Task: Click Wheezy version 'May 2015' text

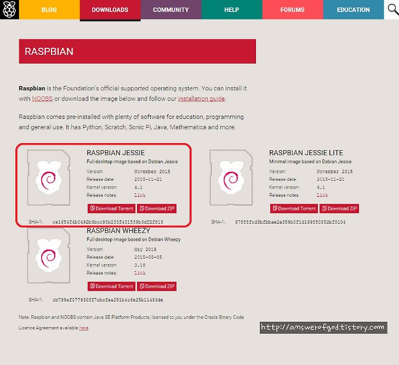Action: (145, 249)
